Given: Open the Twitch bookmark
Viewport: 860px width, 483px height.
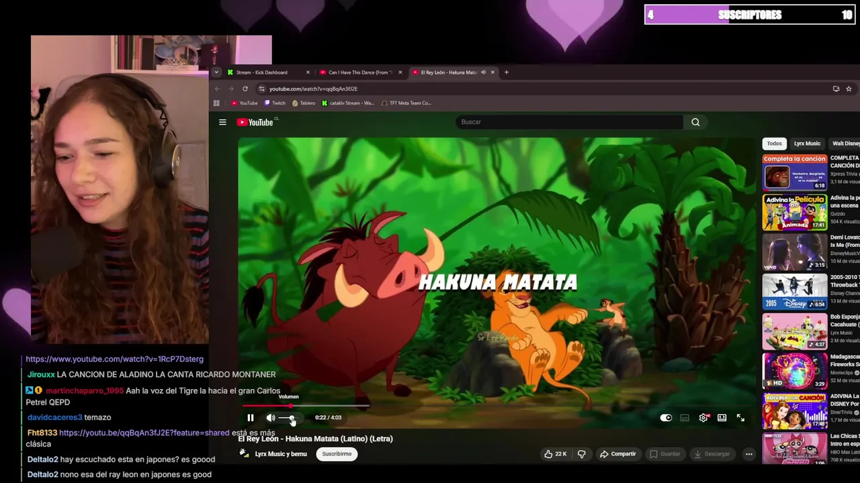Looking at the screenshot, I should click(x=275, y=103).
